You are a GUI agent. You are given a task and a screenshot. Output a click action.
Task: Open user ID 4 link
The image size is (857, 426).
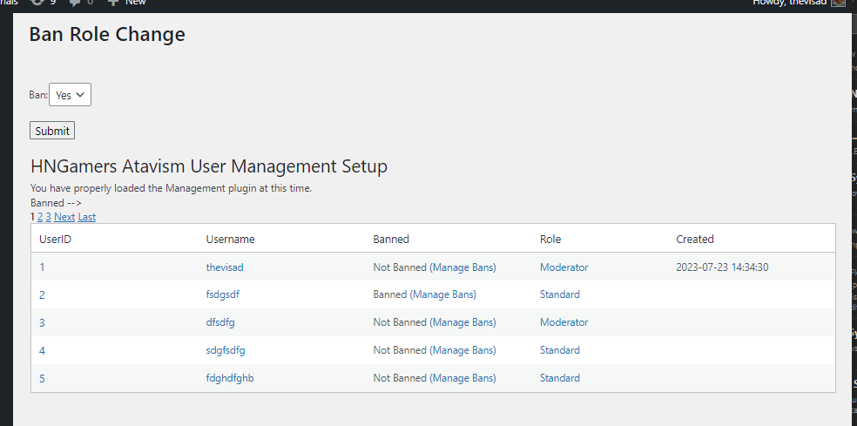coord(42,350)
